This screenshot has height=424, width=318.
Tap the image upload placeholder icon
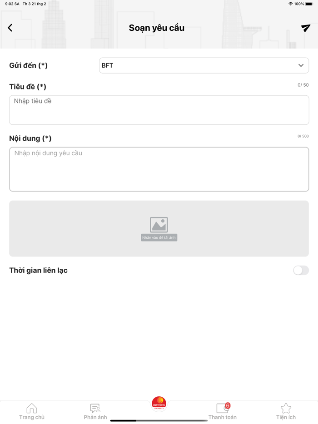point(159,225)
